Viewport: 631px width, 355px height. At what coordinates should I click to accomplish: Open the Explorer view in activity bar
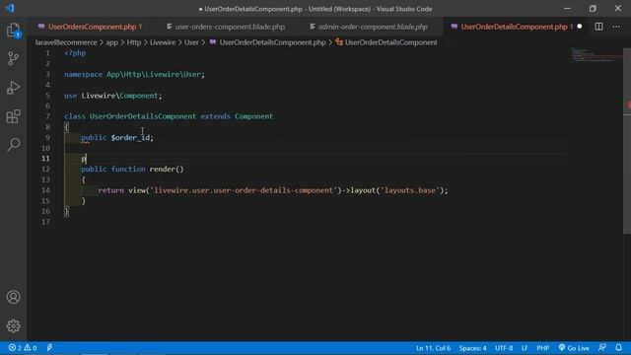point(13,31)
